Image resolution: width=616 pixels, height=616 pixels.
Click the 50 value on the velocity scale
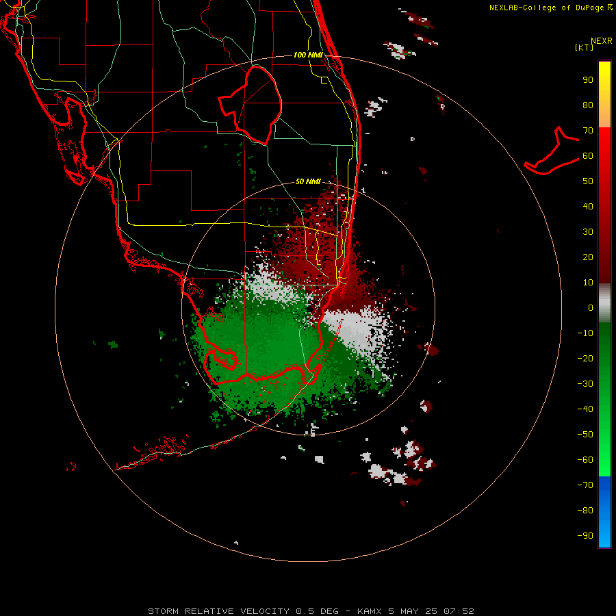point(588,181)
